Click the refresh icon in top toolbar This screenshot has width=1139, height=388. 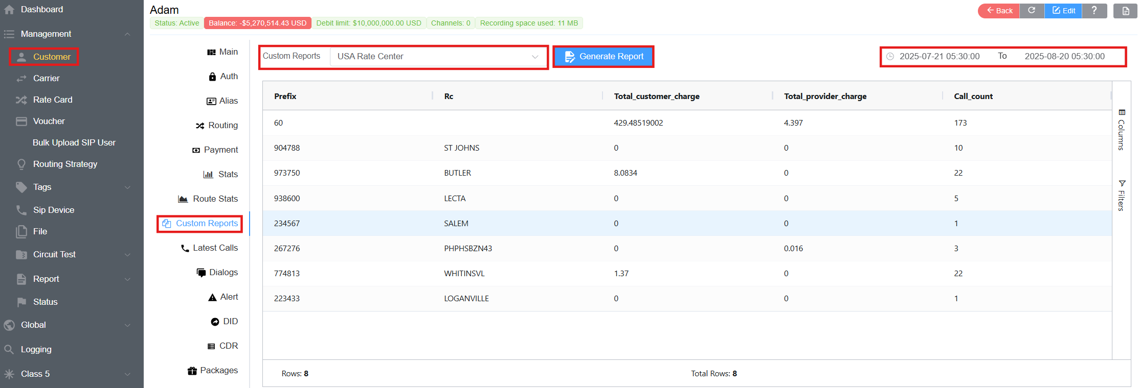coord(1032,11)
